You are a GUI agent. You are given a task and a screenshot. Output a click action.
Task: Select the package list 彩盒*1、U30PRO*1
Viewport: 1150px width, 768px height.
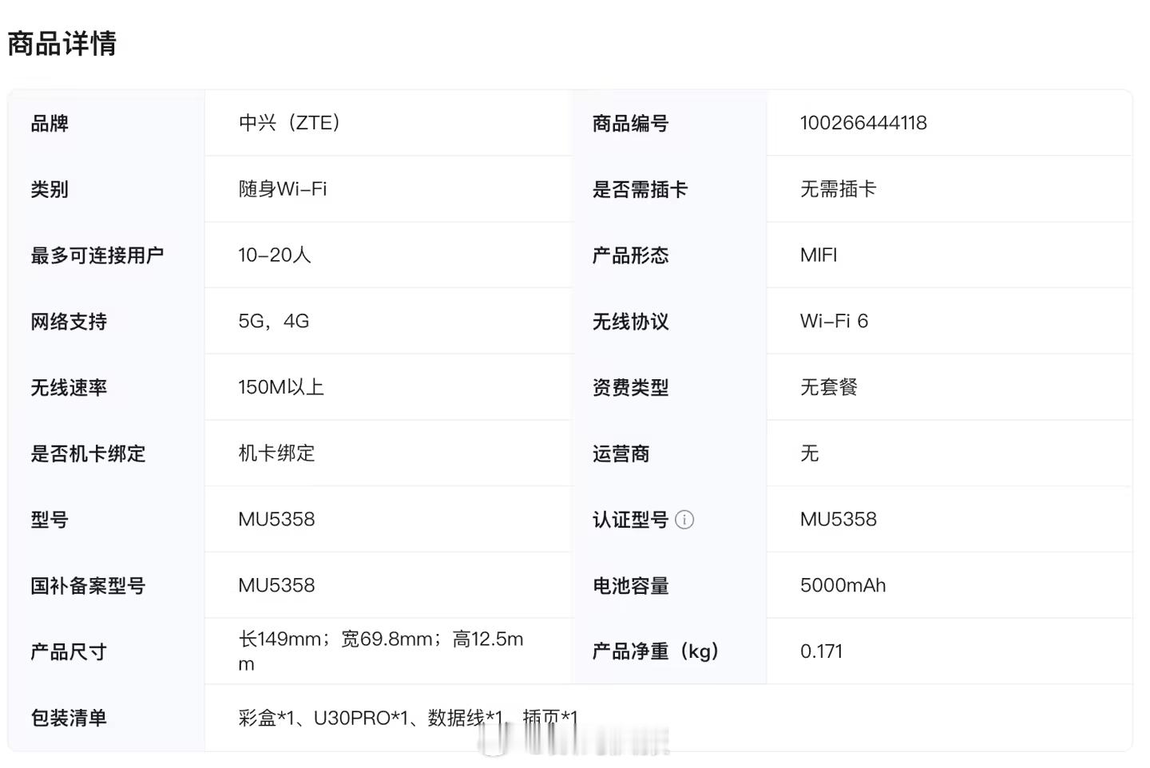(324, 718)
